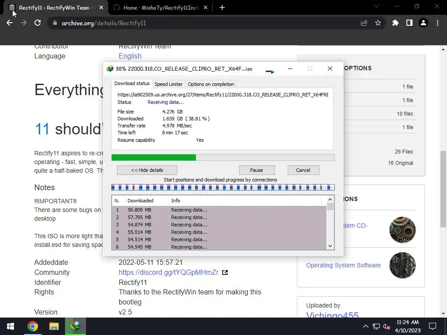Close the MishaTy Rectify11Installer GitHub tab
Screen dimensions: 447x335
pyautogui.click(x=206, y=8)
